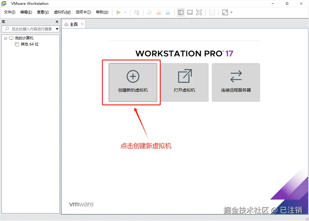Click the window resize grip at corner
The height and width of the screenshot is (221, 309).
pyautogui.click(x=307, y=219)
